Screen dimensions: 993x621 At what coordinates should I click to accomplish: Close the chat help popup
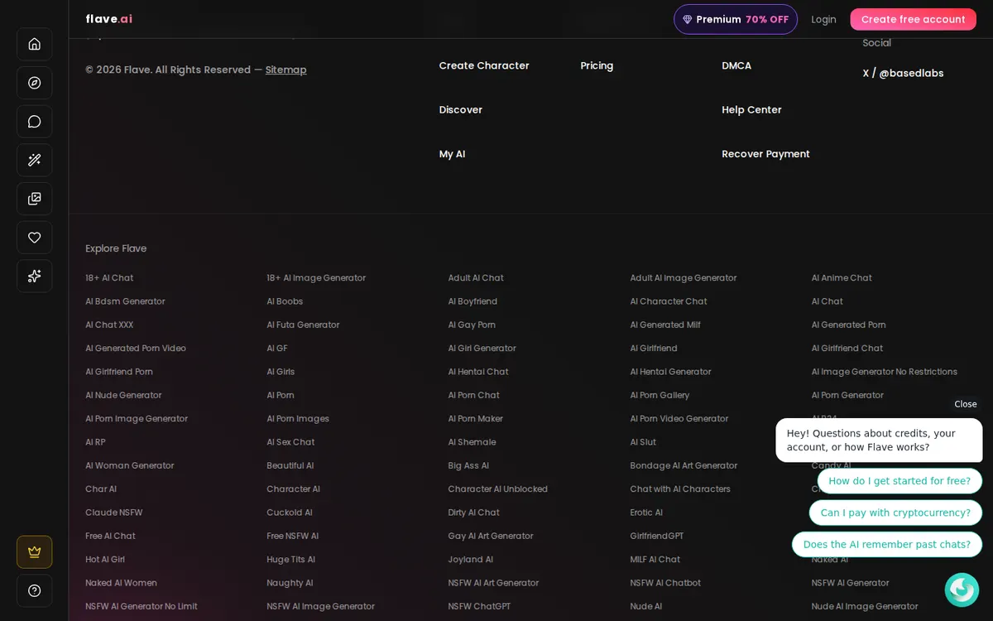point(965,404)
